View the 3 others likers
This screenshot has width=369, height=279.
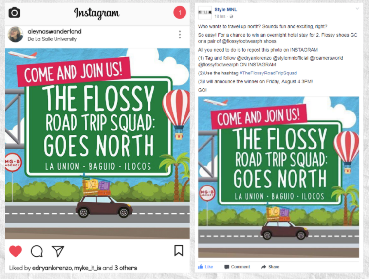126,268
